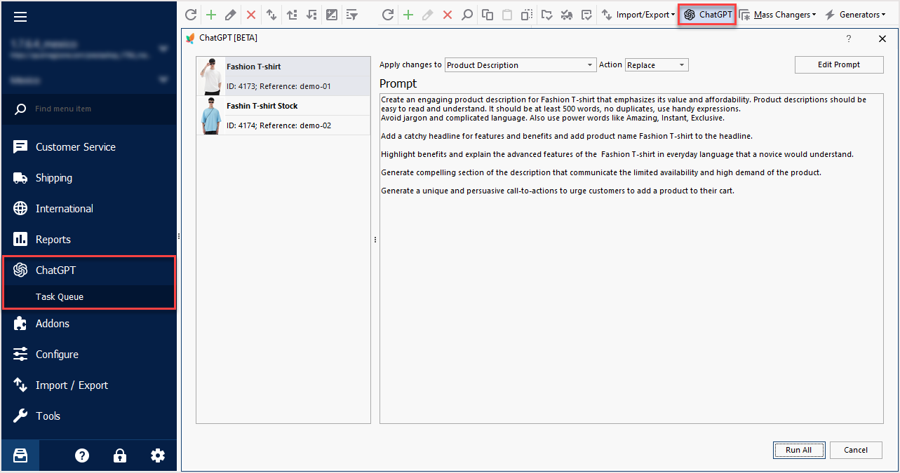Open the Action Replace dropdown

pos(657,65)
